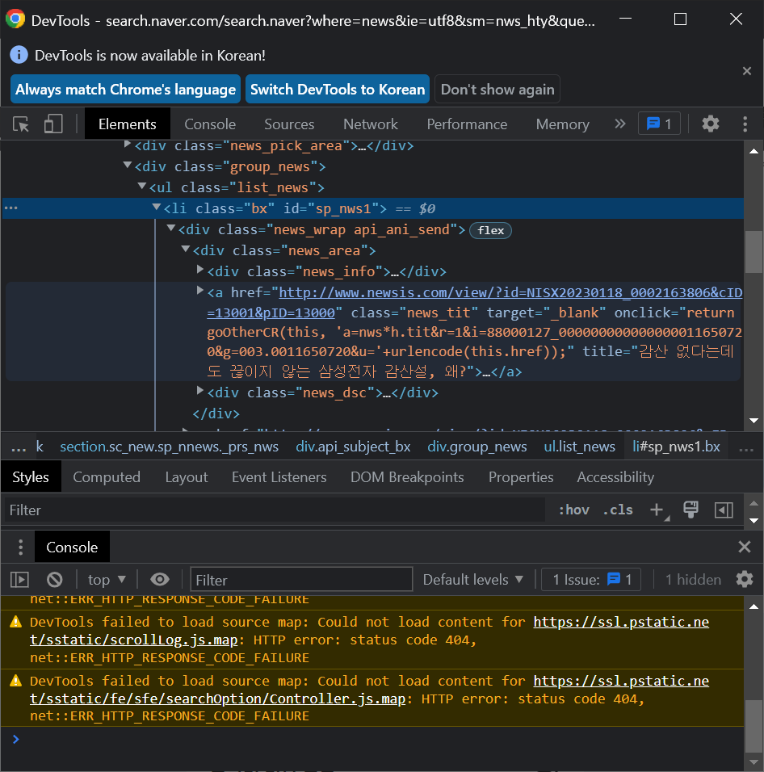The width and height of the screenshot is (764, 772).
Task: Click the Chrome logo in title bar
Action: click(x=15, y=19)
